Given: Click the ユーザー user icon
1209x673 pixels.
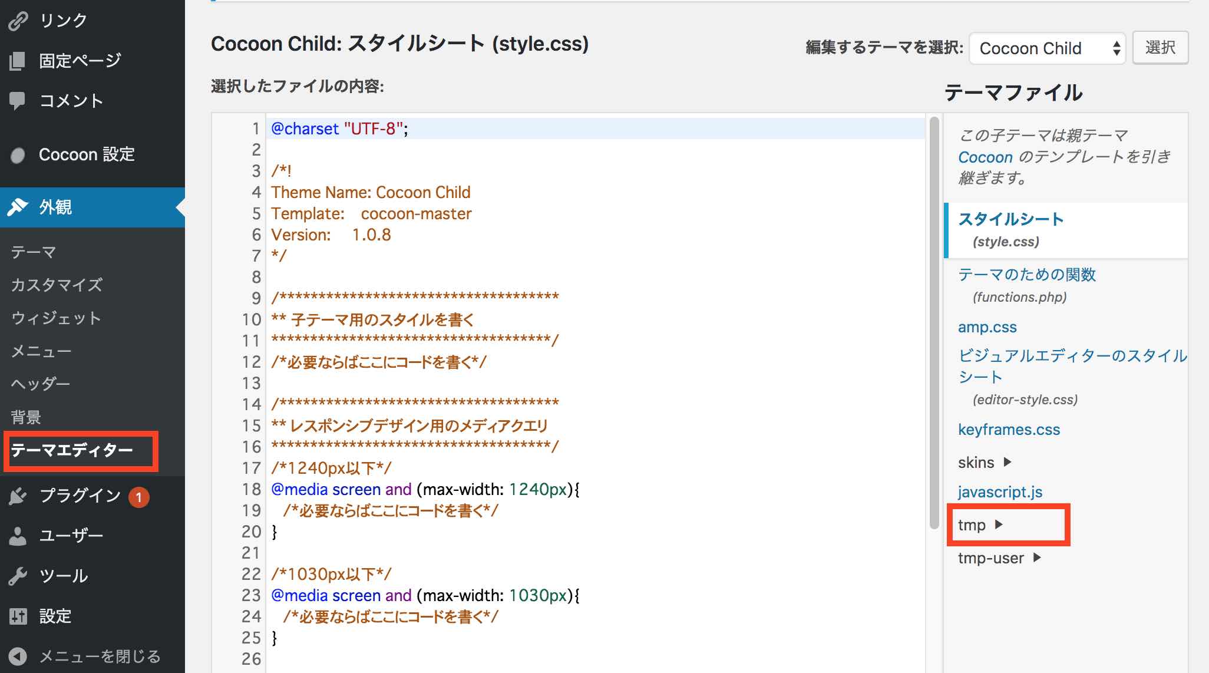Looking at the screenshot, I should coord(18,535).
